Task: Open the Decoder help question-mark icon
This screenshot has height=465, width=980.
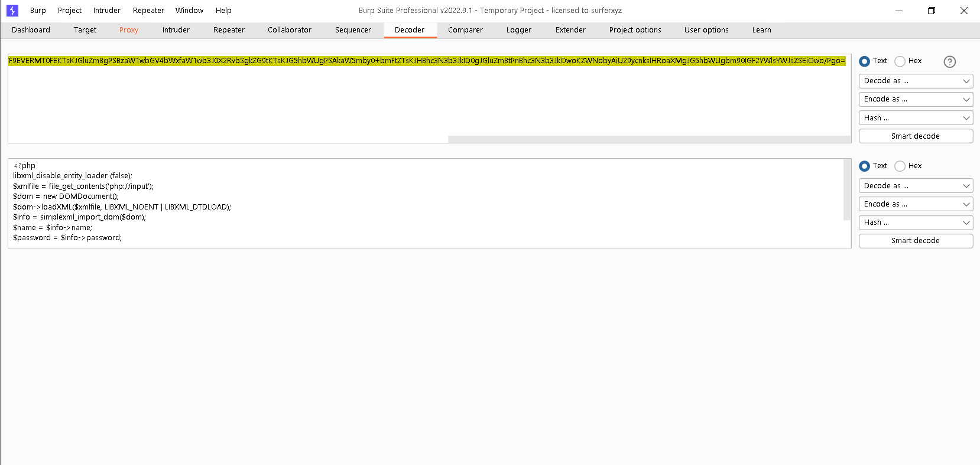Action: tap(950, 61)
